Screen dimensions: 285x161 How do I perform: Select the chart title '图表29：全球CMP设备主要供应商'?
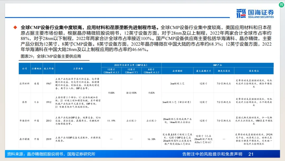(x=51, y=56)
